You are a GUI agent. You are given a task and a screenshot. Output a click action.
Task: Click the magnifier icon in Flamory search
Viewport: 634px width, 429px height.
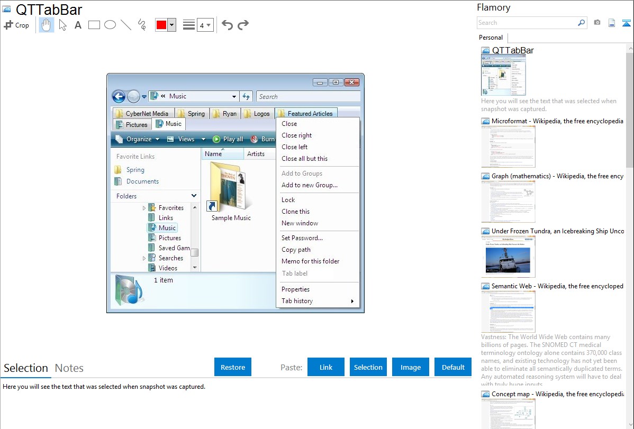(x=582, y=23)
